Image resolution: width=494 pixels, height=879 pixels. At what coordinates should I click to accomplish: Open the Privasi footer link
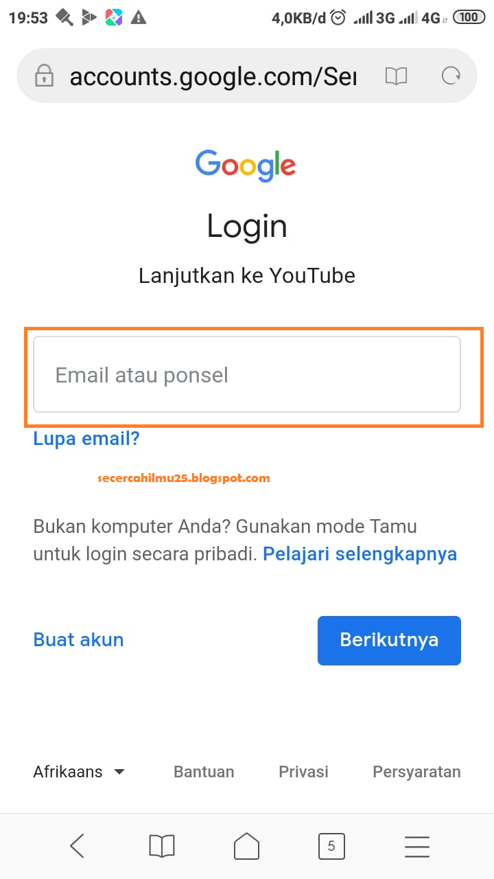(x=303, y=772)
